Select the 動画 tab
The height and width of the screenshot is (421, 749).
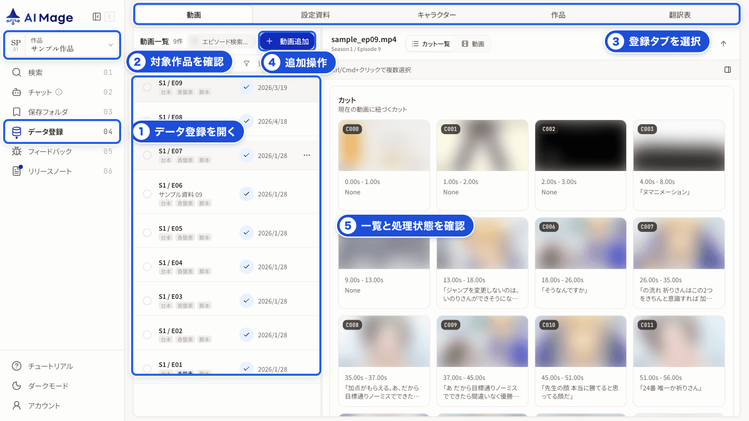194,15
